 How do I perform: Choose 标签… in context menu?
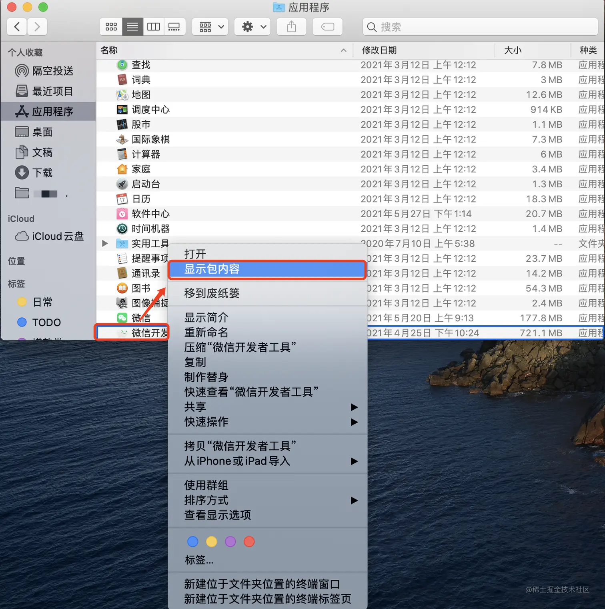[x=267, y=560]
